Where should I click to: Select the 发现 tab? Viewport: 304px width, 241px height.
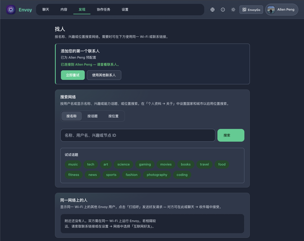pos(82,10)
